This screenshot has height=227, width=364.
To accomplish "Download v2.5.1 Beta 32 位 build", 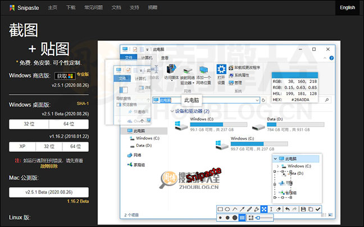I will pos(29,124).
